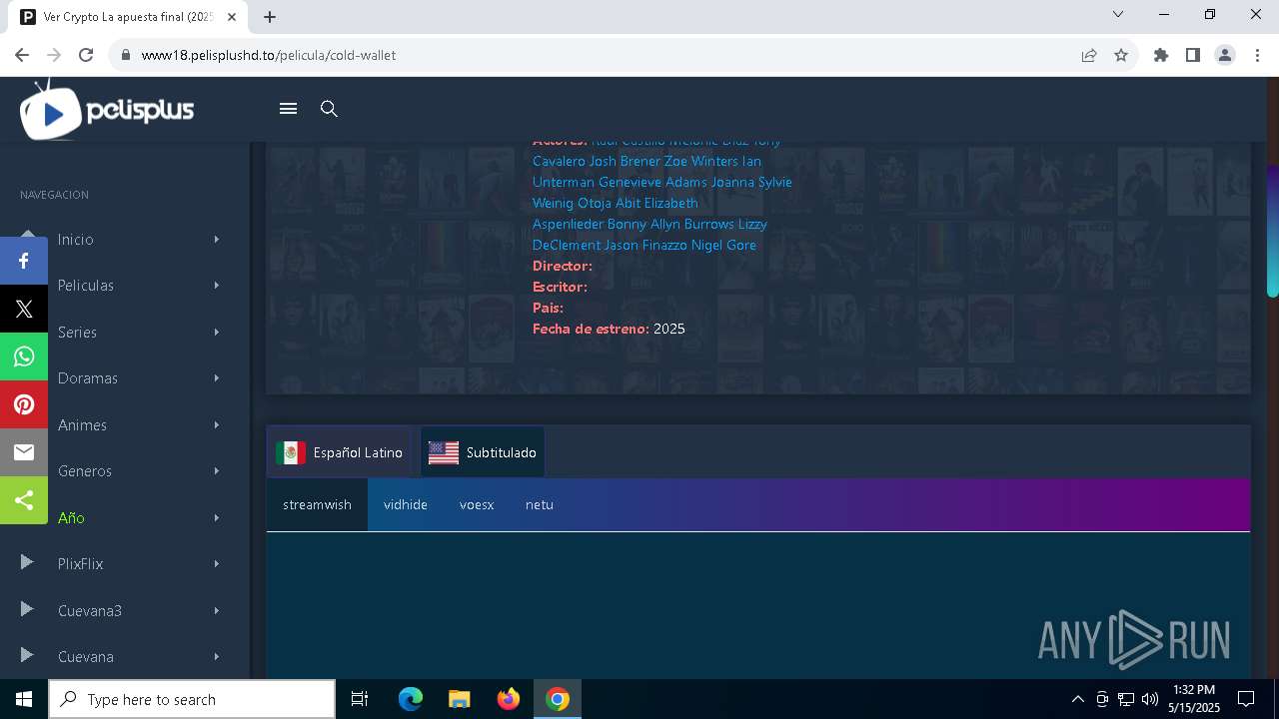Open the green share options icon
Screen dimensions: 1279x719
pos(24,500)
